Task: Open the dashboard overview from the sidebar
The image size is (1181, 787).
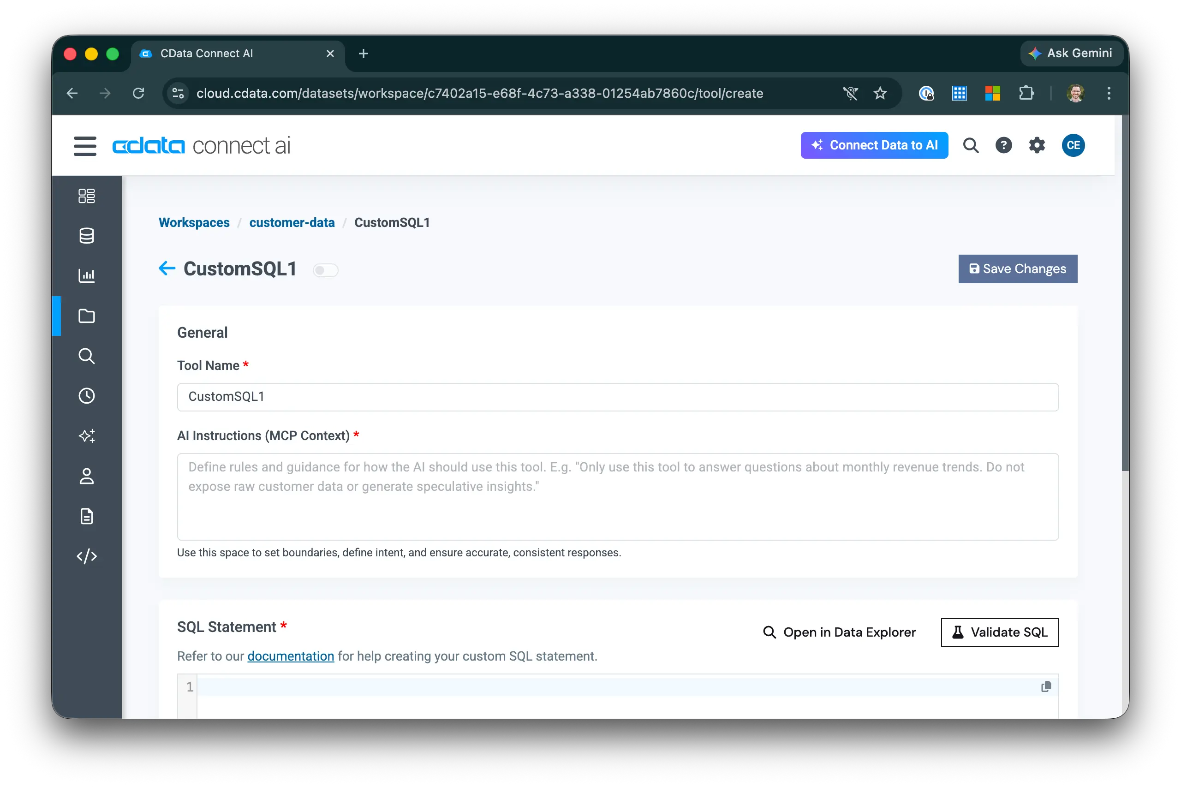Action: pos(87,196)
